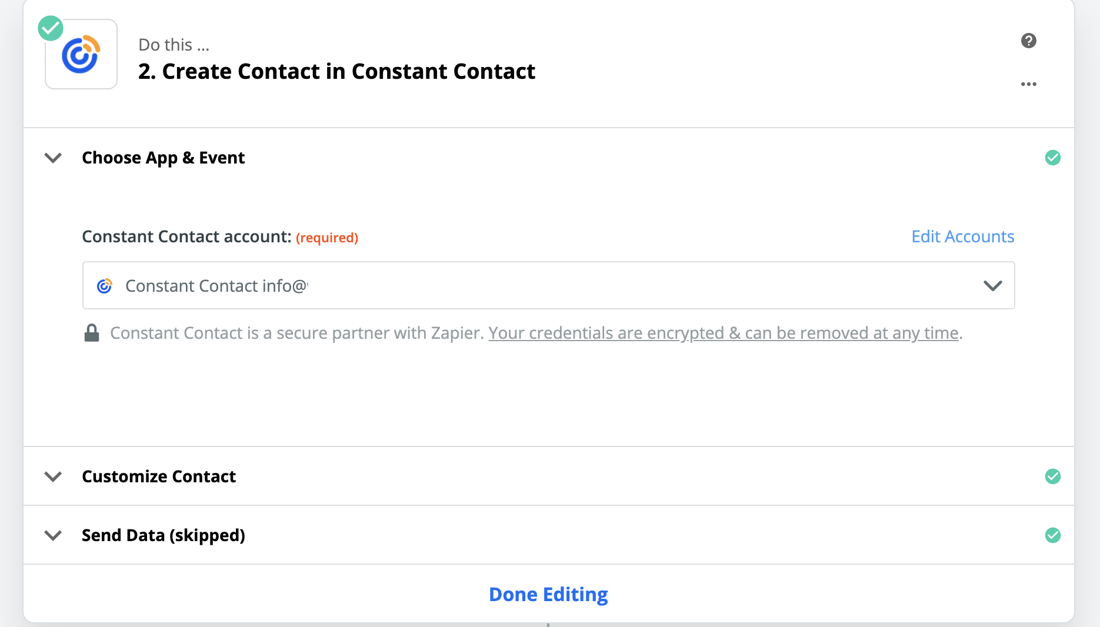
Task: Select the Constant Contact account field
Action: pos(529,286)
